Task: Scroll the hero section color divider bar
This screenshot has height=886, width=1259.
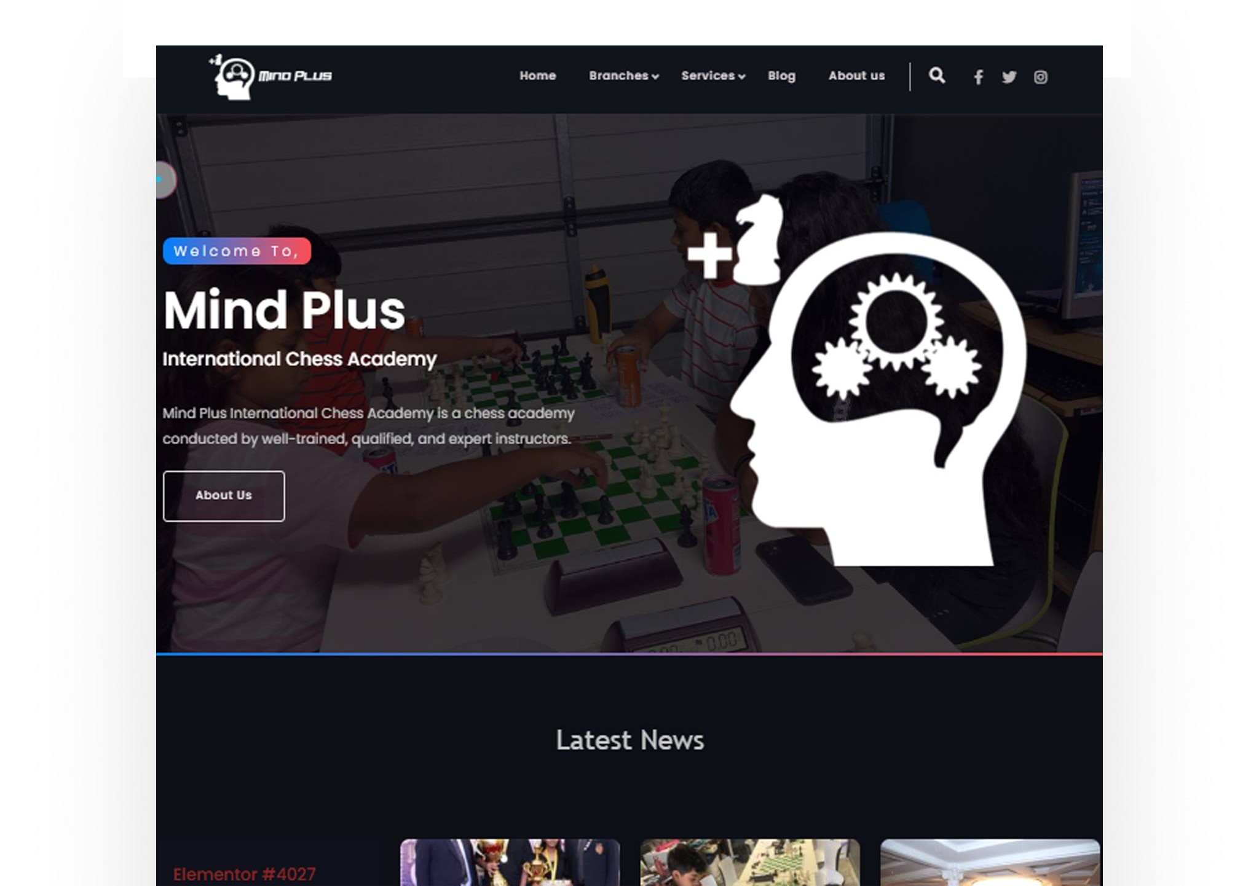Action: pos(629,652)
